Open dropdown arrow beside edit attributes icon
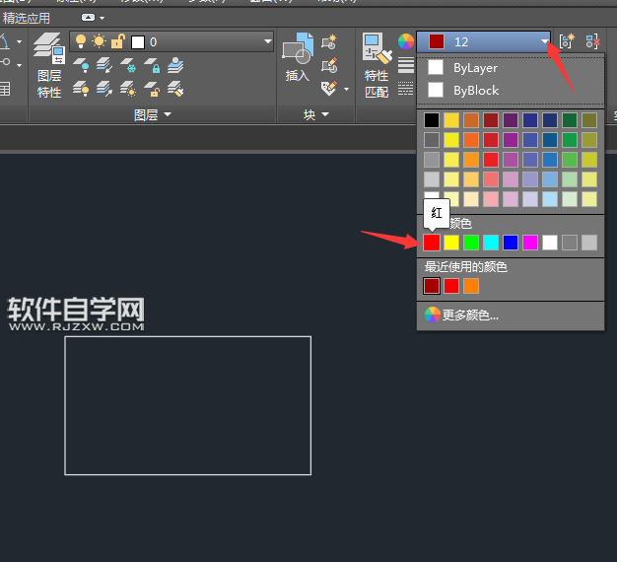The image size is (617, 562). tap(346, 90)
